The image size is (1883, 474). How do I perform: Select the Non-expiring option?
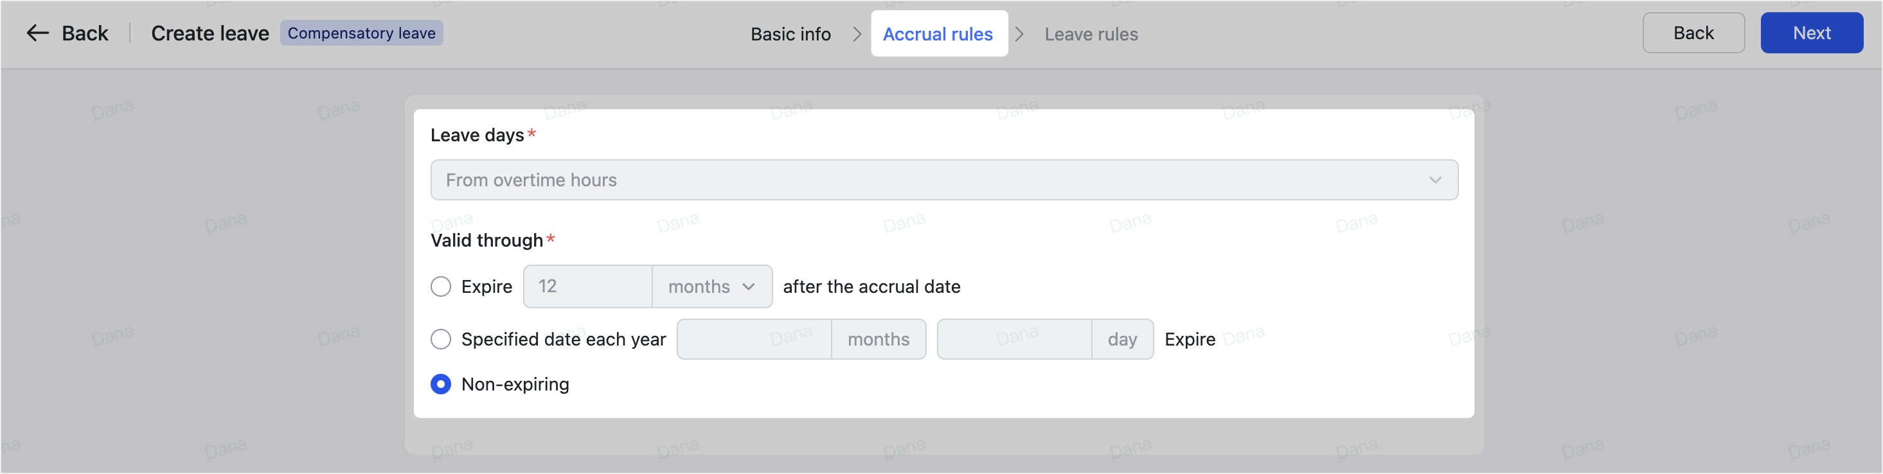pos(441,383)
